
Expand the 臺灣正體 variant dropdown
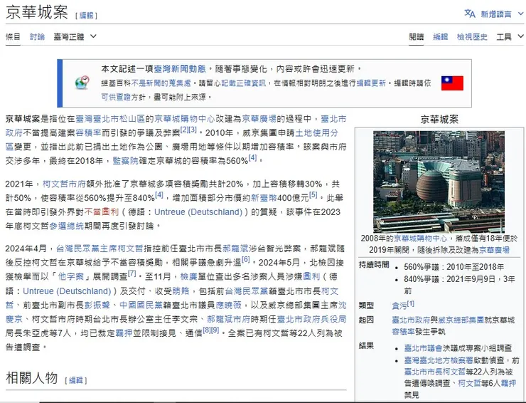point(75,36)
